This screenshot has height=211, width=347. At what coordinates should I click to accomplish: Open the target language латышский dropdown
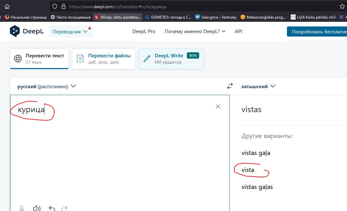point(258,86)
